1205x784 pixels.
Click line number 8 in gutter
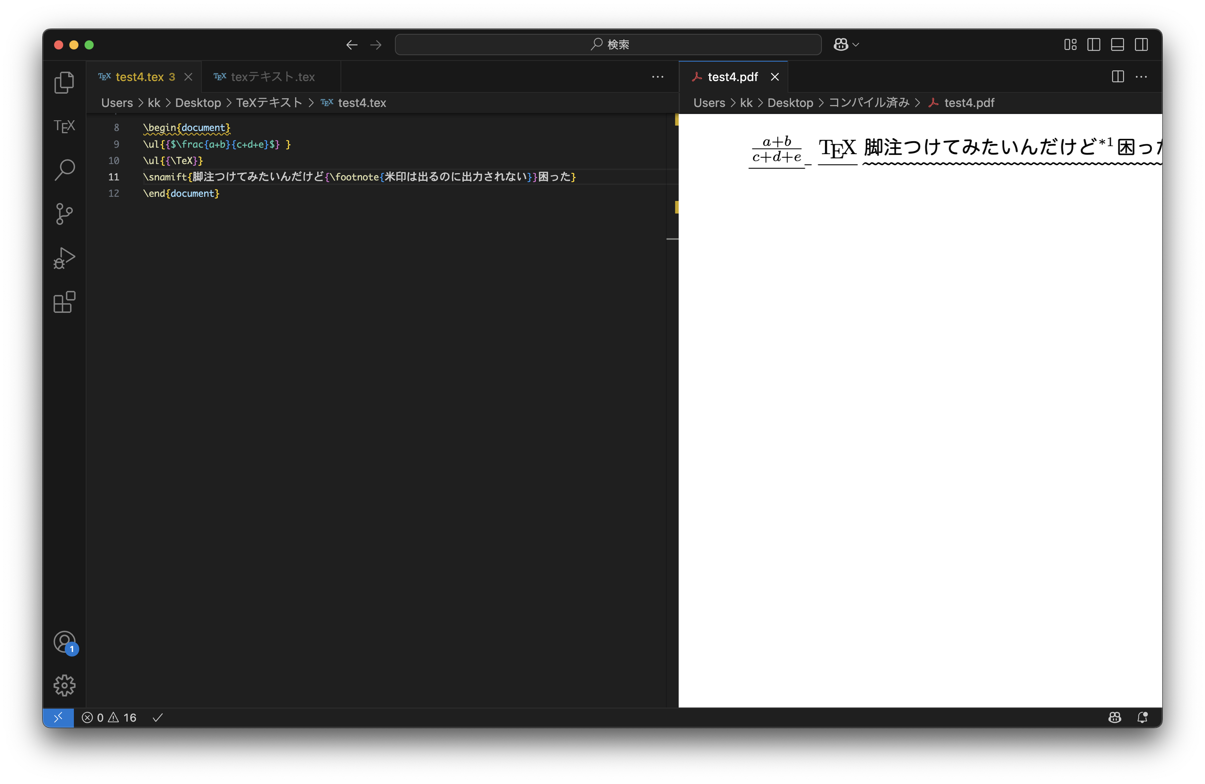click(117, 127)
